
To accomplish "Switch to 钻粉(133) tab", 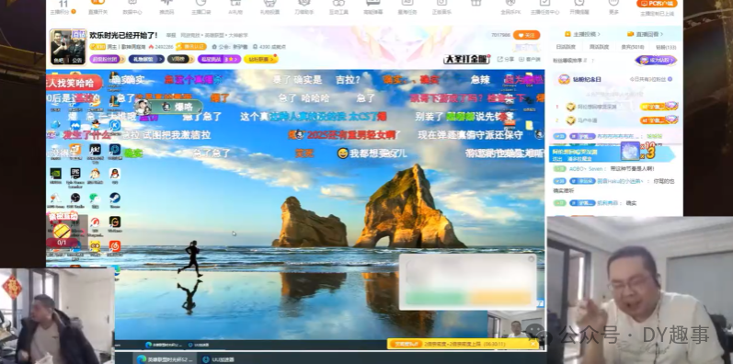I will point(666,47).
